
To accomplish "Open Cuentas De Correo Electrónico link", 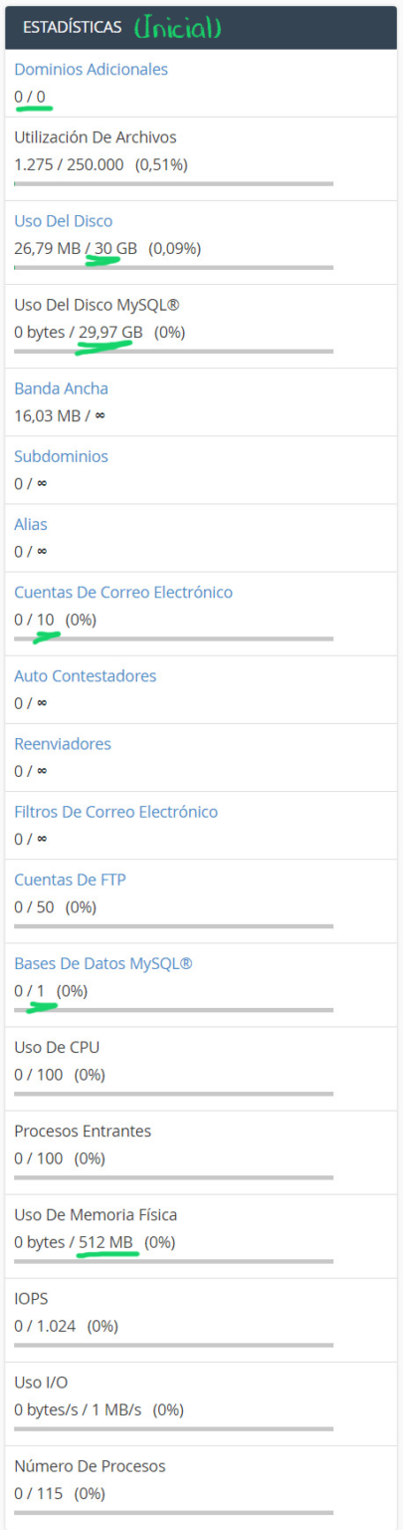I will (x=123, y=592).
